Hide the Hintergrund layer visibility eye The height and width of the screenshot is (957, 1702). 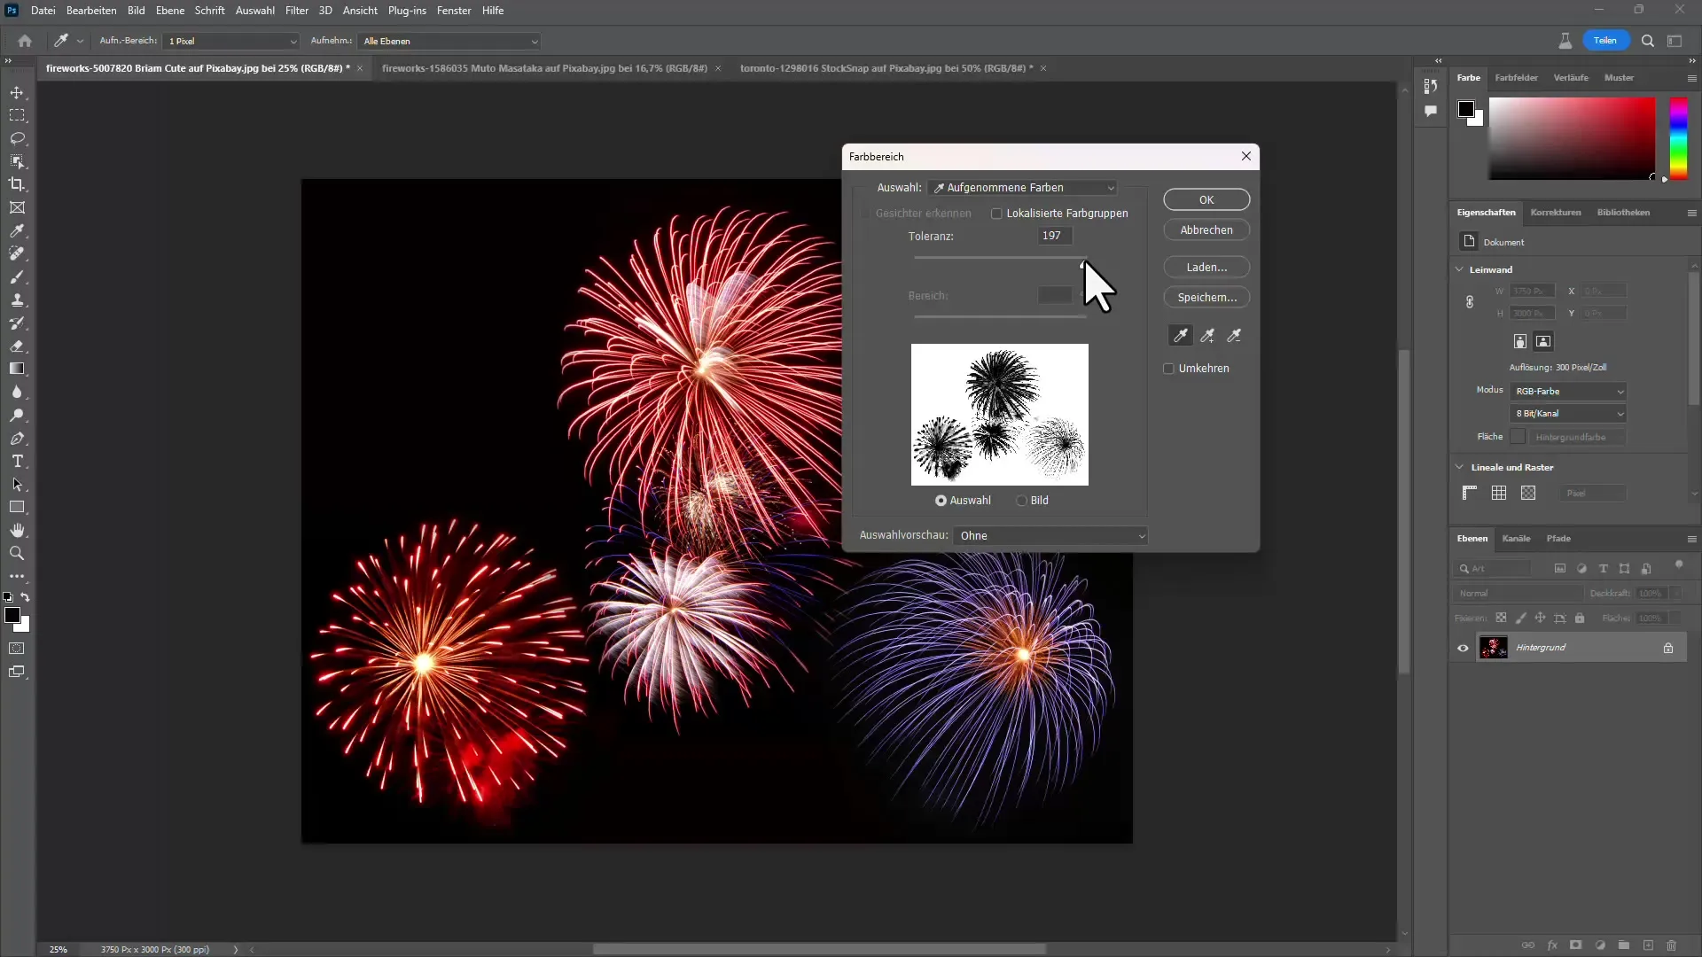pos(1463,648)
